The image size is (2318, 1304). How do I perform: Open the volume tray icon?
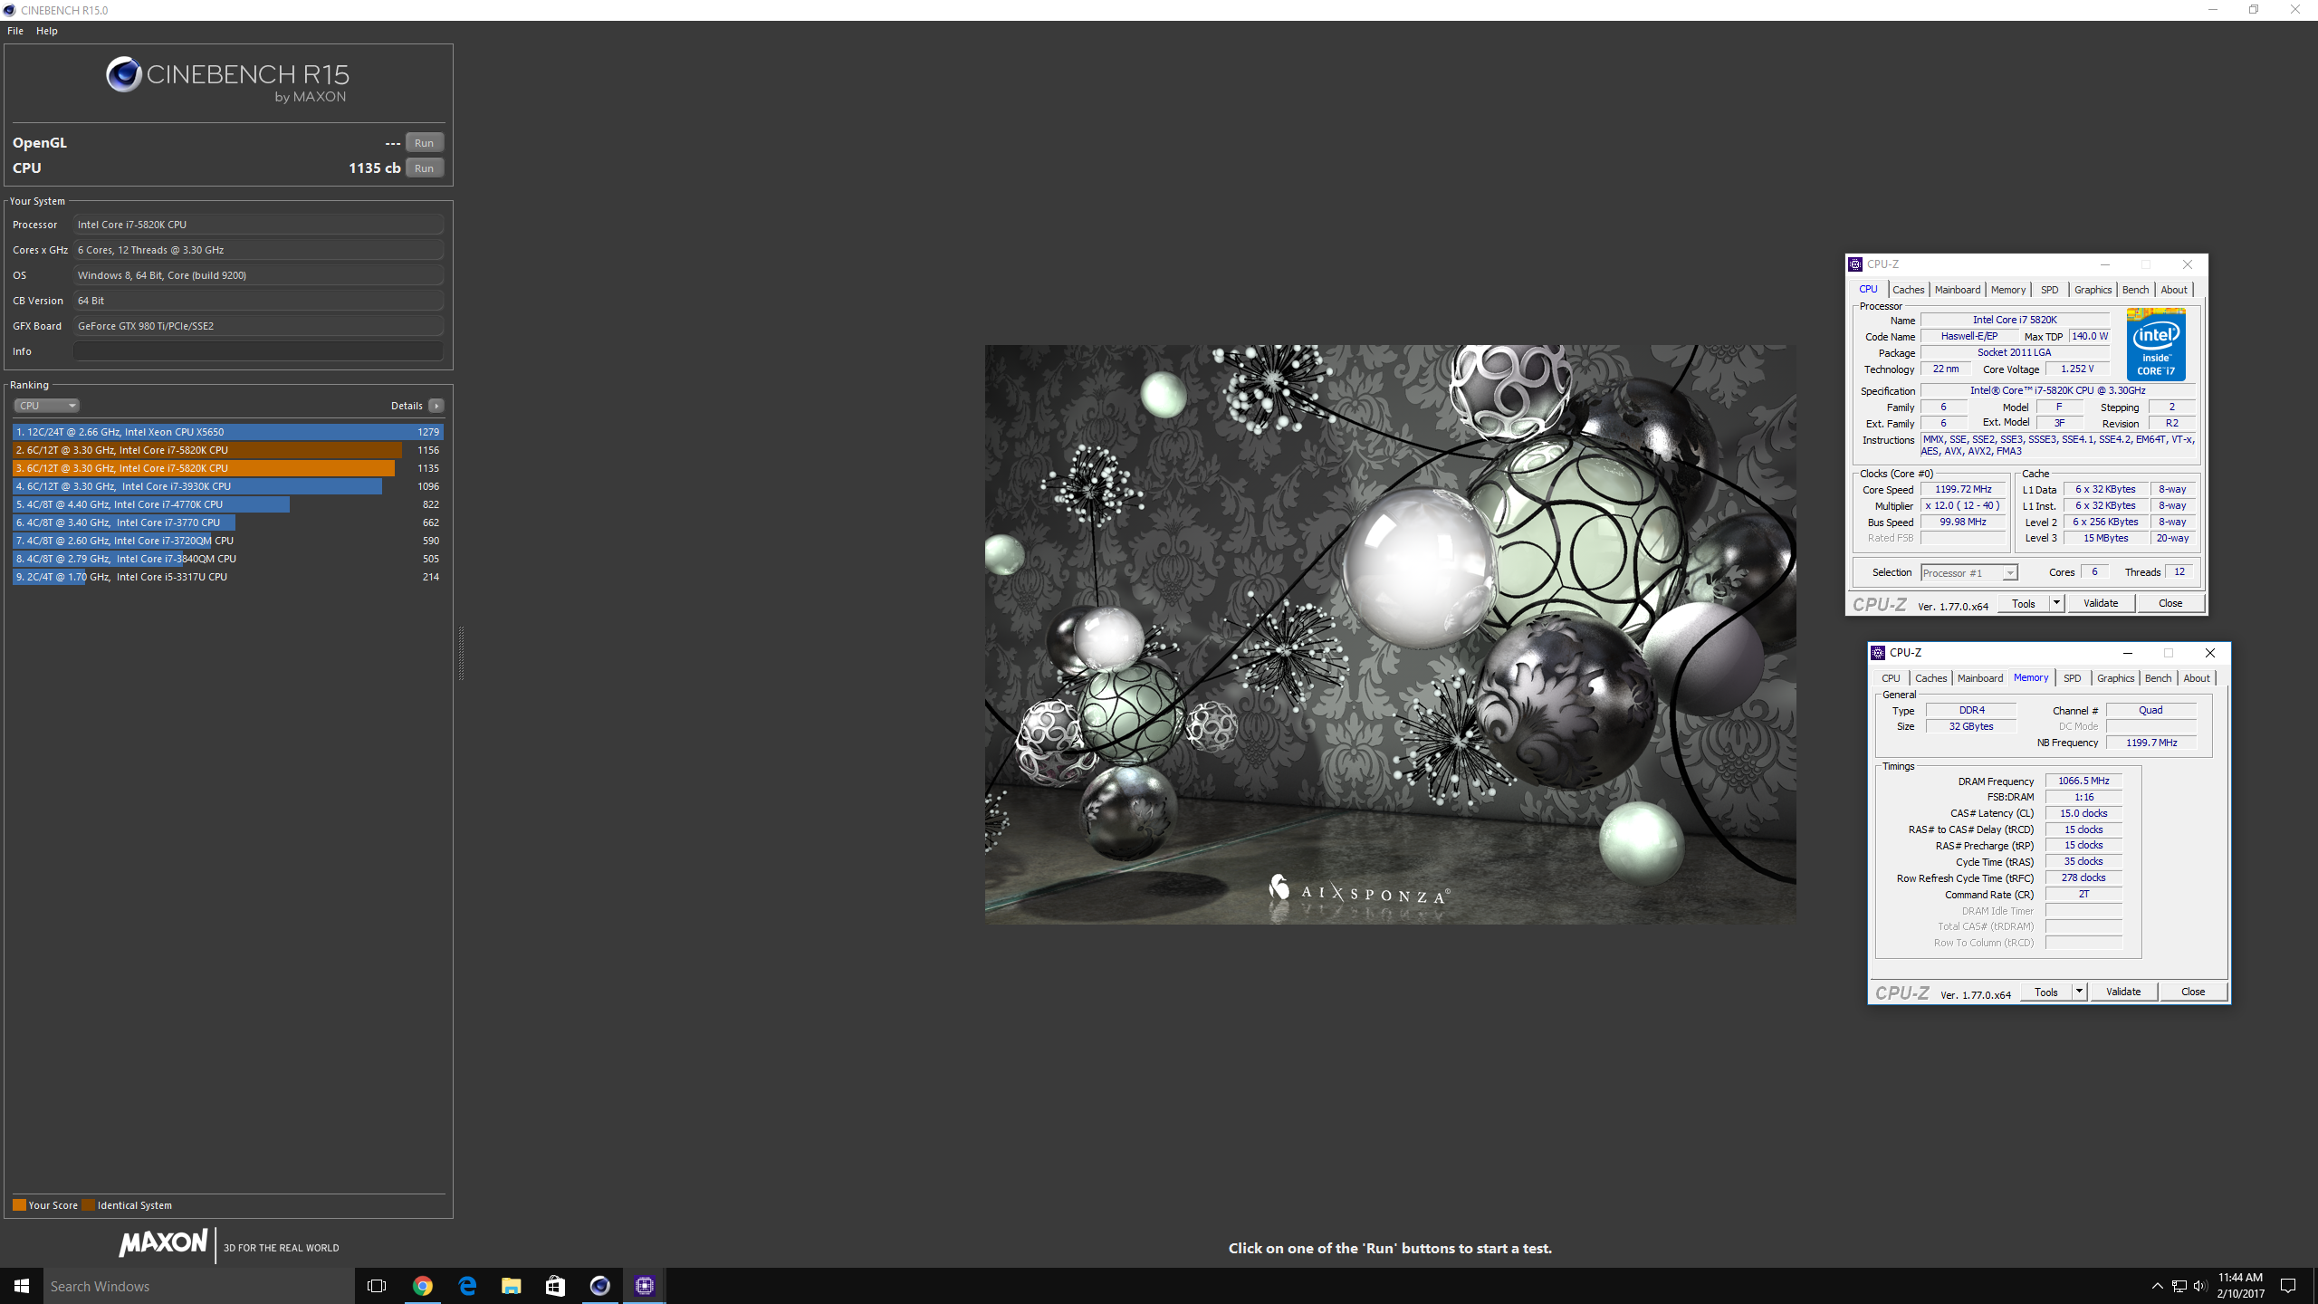pyautogui.click(x=2200, y=1286)
